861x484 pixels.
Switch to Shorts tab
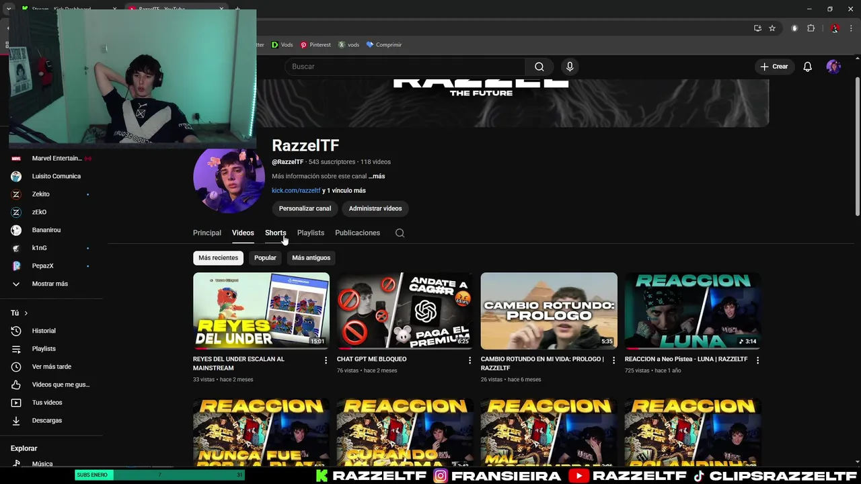(x=275, y=233)
